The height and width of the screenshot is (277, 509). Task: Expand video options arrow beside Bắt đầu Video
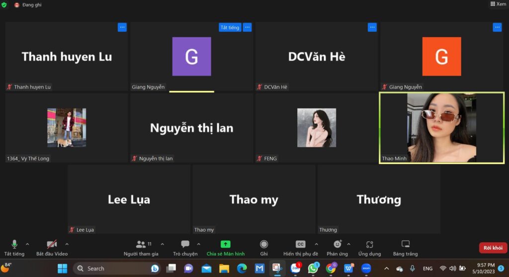pos(67,244)
